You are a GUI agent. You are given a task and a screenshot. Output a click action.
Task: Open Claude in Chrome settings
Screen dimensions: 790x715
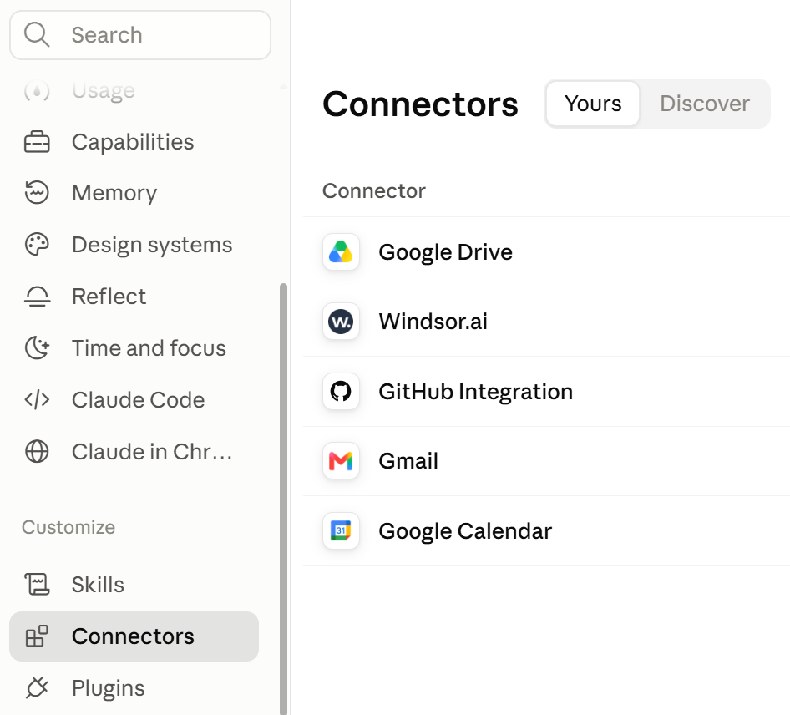[134, 452]
